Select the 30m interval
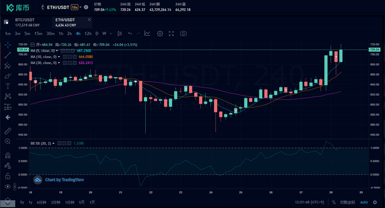Image resolution: width=385 pixels, height=208 pixels. click(x=51, y=34)
